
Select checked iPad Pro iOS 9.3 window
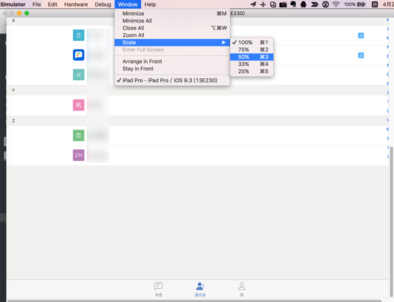[172, 80]
